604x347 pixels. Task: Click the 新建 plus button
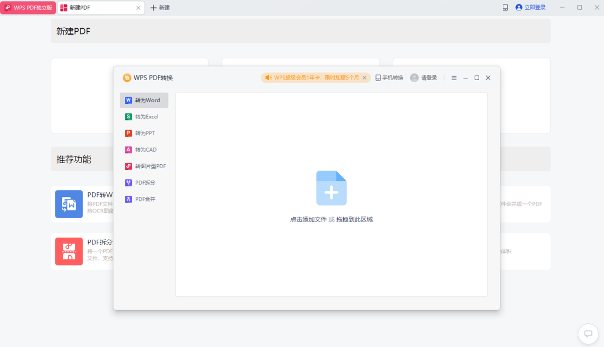point(160,8)
